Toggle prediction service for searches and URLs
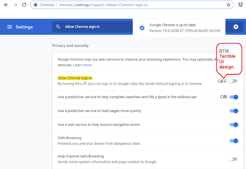This screenshot has width=246, height=169. click(x=234, y=97)
